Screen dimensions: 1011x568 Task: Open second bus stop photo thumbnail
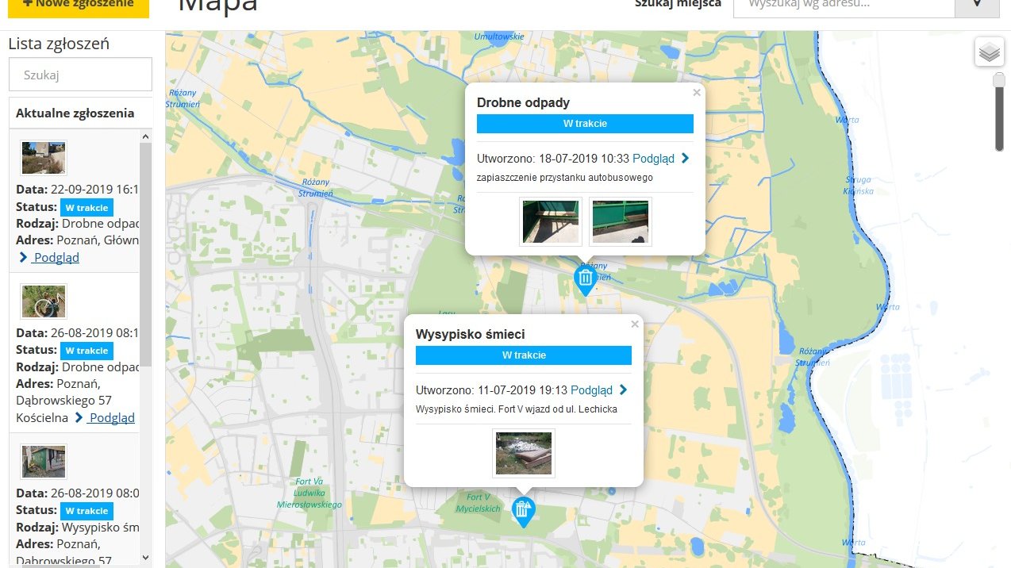[x=621, y=222]
